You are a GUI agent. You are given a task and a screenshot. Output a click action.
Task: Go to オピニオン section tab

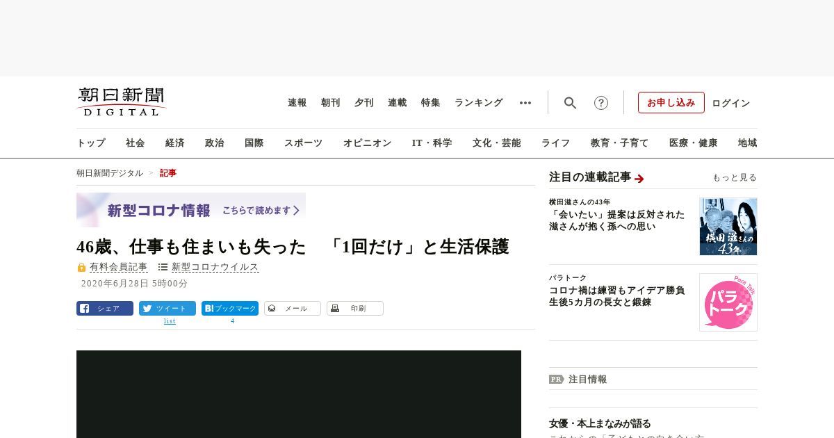pos(367,143)
